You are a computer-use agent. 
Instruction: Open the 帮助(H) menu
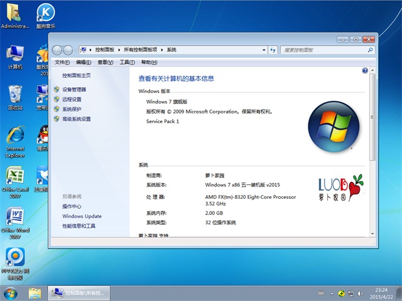point(149,62)
